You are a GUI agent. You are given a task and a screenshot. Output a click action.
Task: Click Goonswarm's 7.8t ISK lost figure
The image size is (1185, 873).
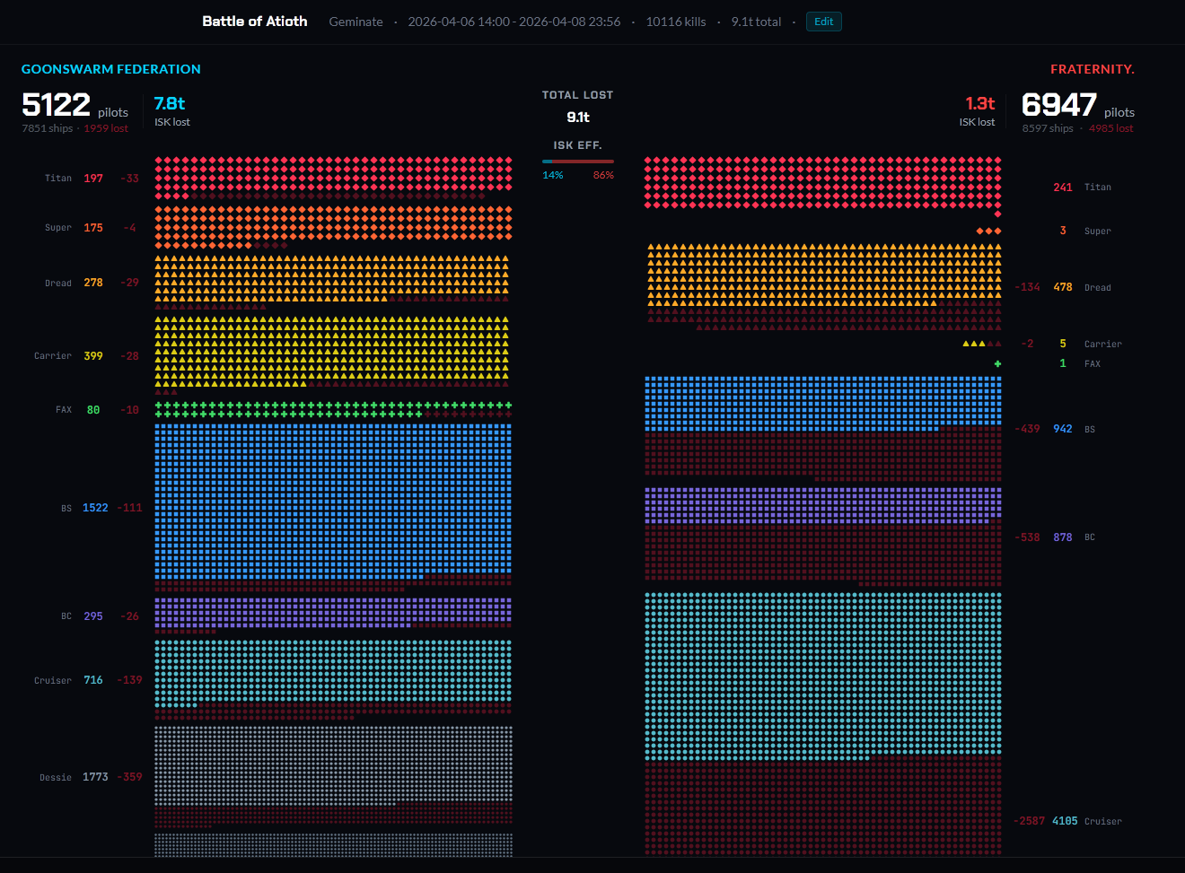click(170, 103)
